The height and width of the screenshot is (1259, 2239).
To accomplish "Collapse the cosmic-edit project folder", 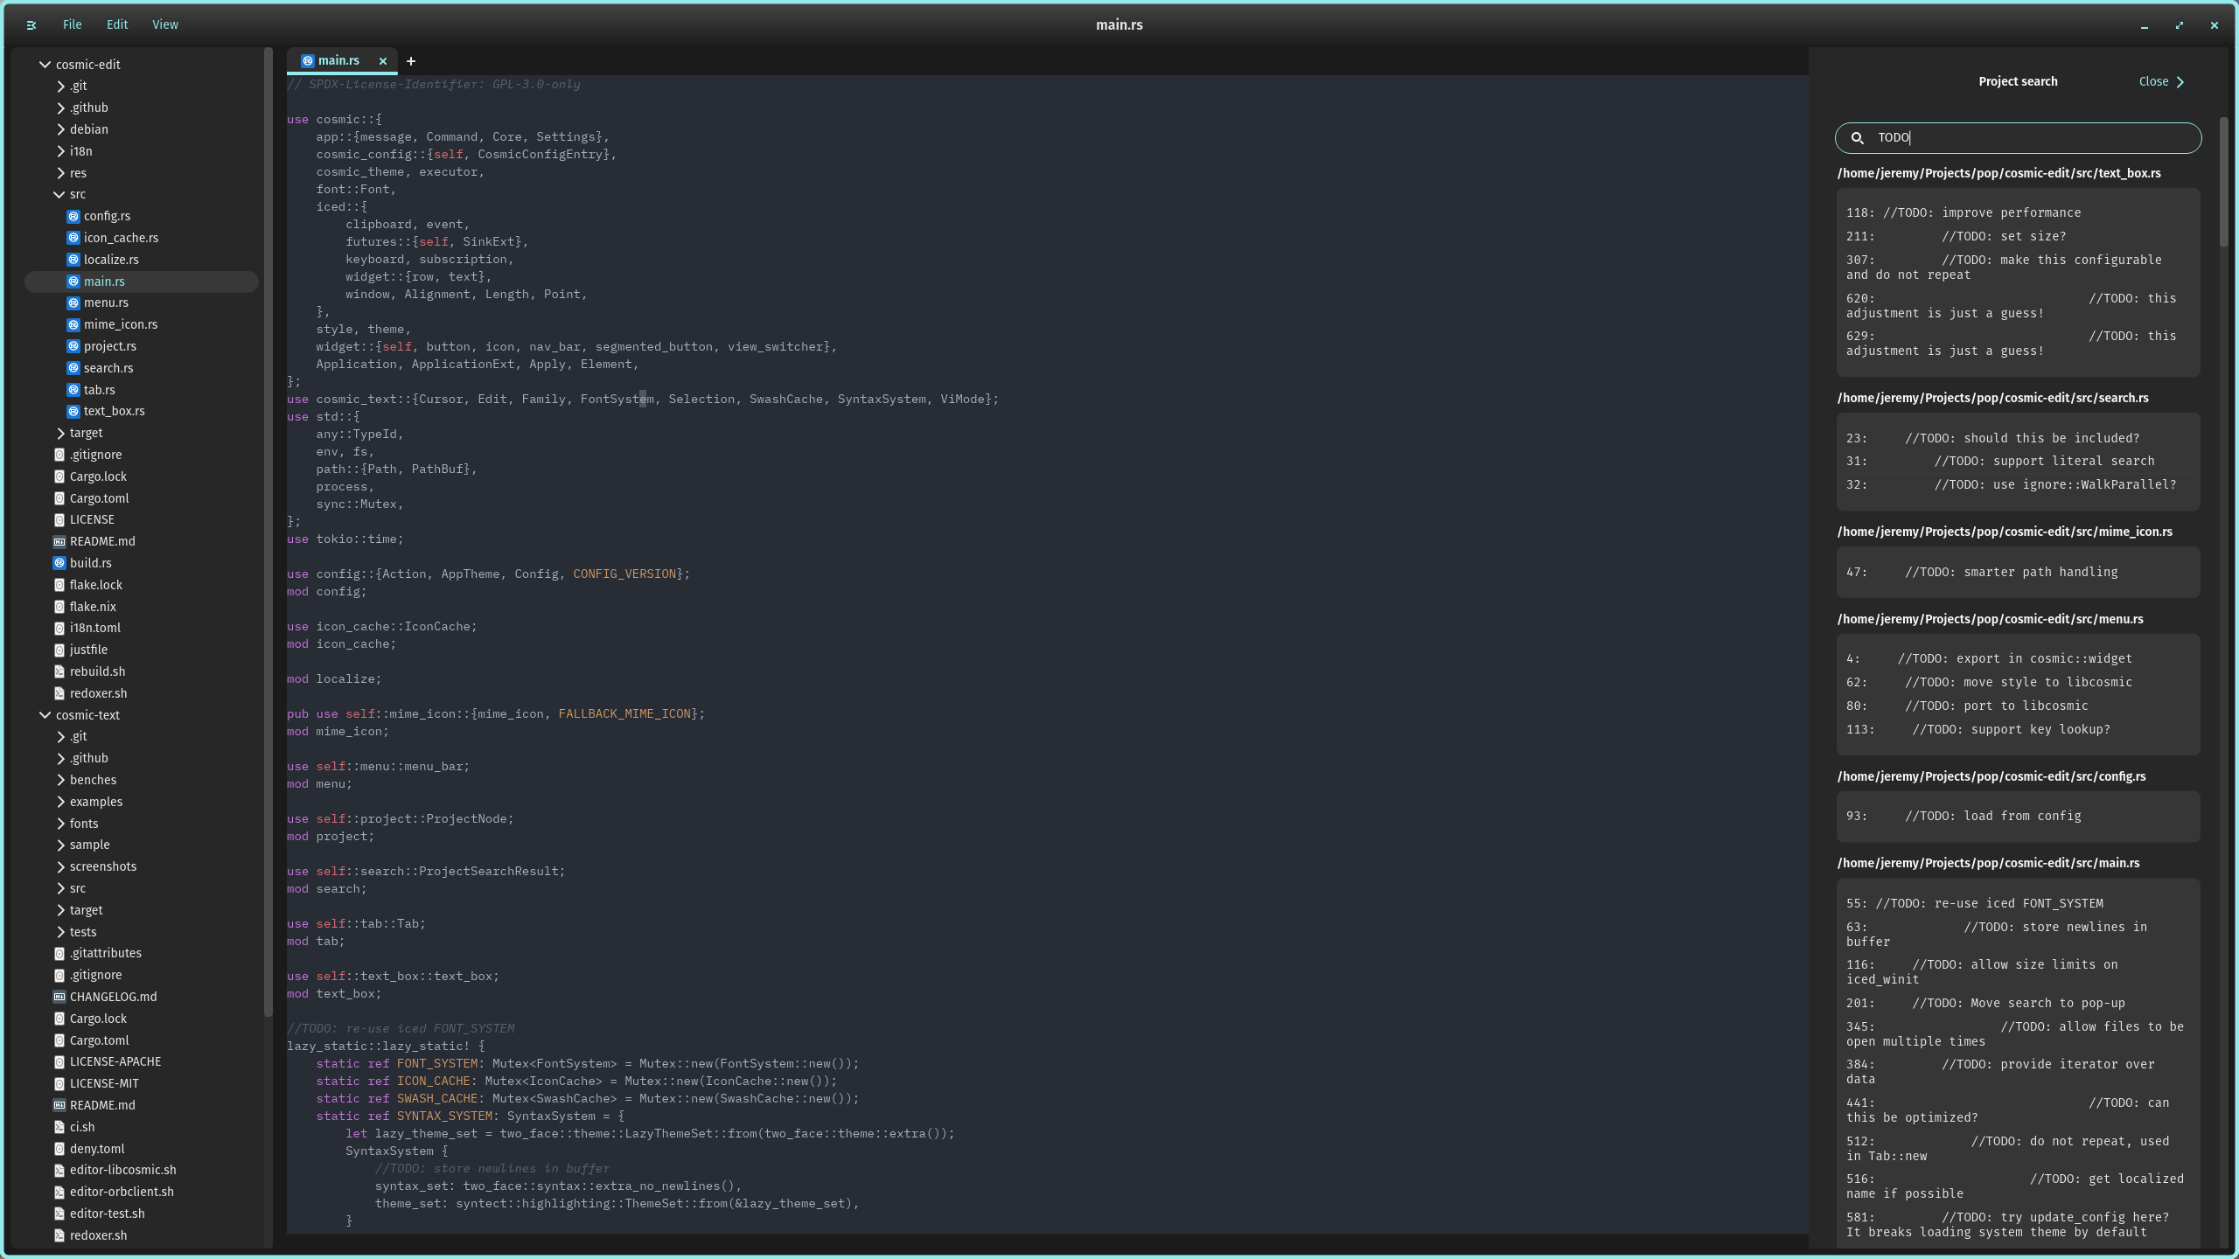I will [x=45, y=65].
